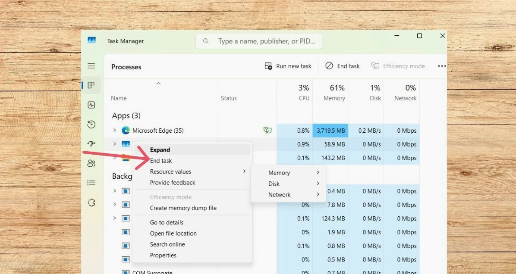The height and width of the screenshot is (274, 516).
Task: Click Run new task button
Action: coord(288,66)
